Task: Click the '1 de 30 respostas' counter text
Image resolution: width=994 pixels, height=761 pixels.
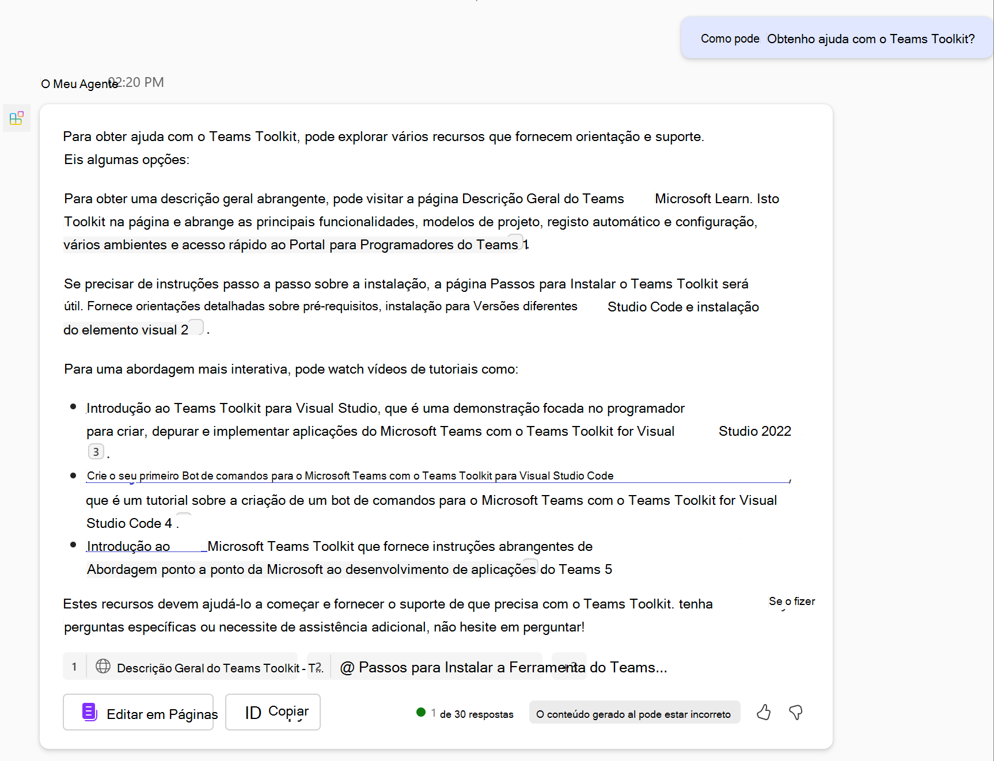Action: (472, 714)
